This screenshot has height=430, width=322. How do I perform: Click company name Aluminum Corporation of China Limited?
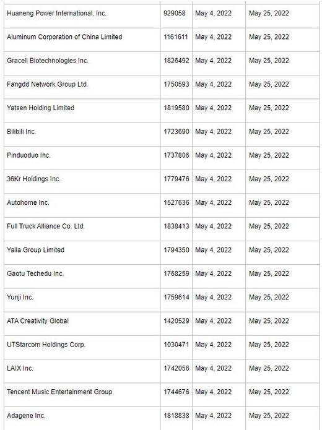(64, 37)
